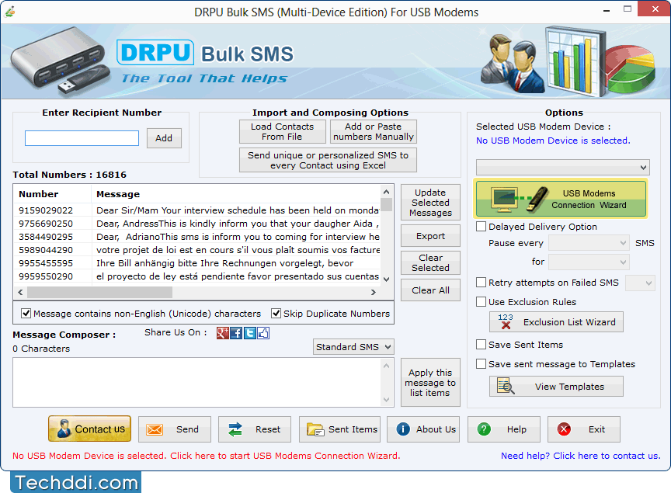Click Load Contacts From File

[x=283, y=131]
